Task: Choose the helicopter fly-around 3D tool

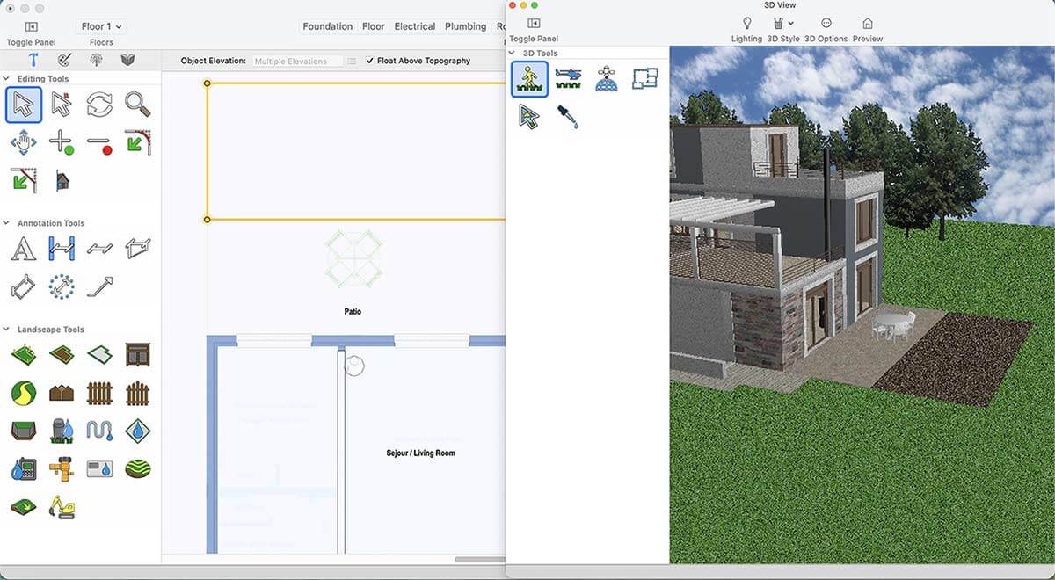Action: pyautogui.click(x=568, y=78)
